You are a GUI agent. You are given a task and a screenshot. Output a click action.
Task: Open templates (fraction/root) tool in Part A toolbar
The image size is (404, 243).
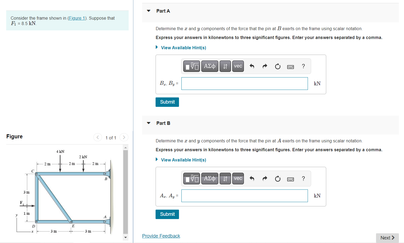192,66
